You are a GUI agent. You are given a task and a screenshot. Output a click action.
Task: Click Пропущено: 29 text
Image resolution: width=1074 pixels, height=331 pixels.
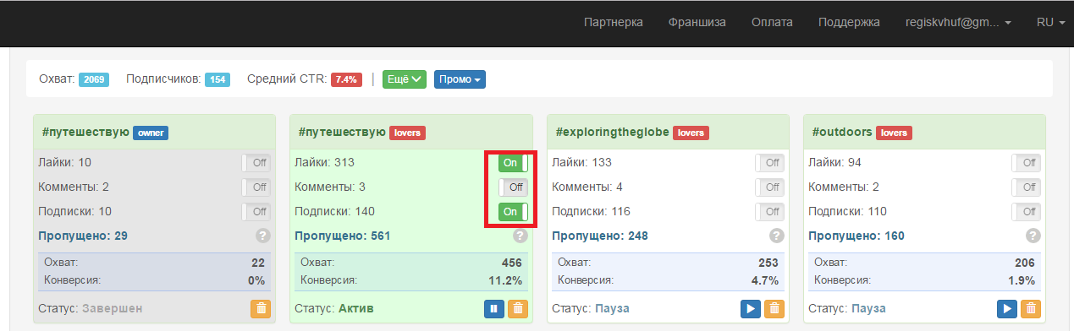tap(83, 236)
